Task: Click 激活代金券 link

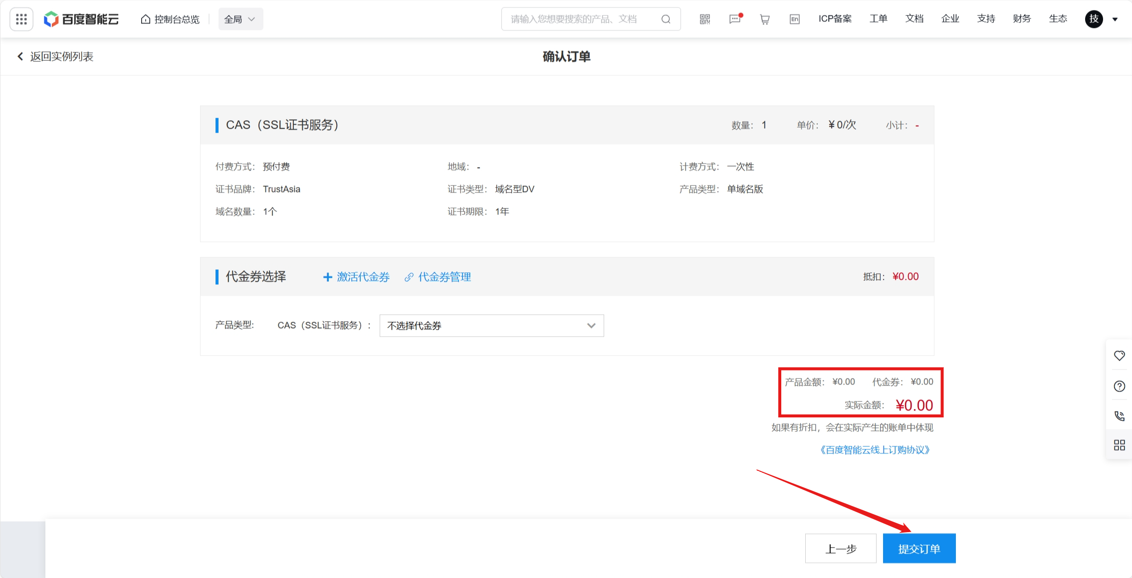Action: [356, 277]
